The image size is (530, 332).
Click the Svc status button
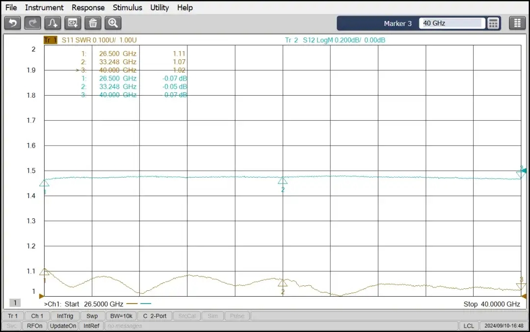point(11,326)
